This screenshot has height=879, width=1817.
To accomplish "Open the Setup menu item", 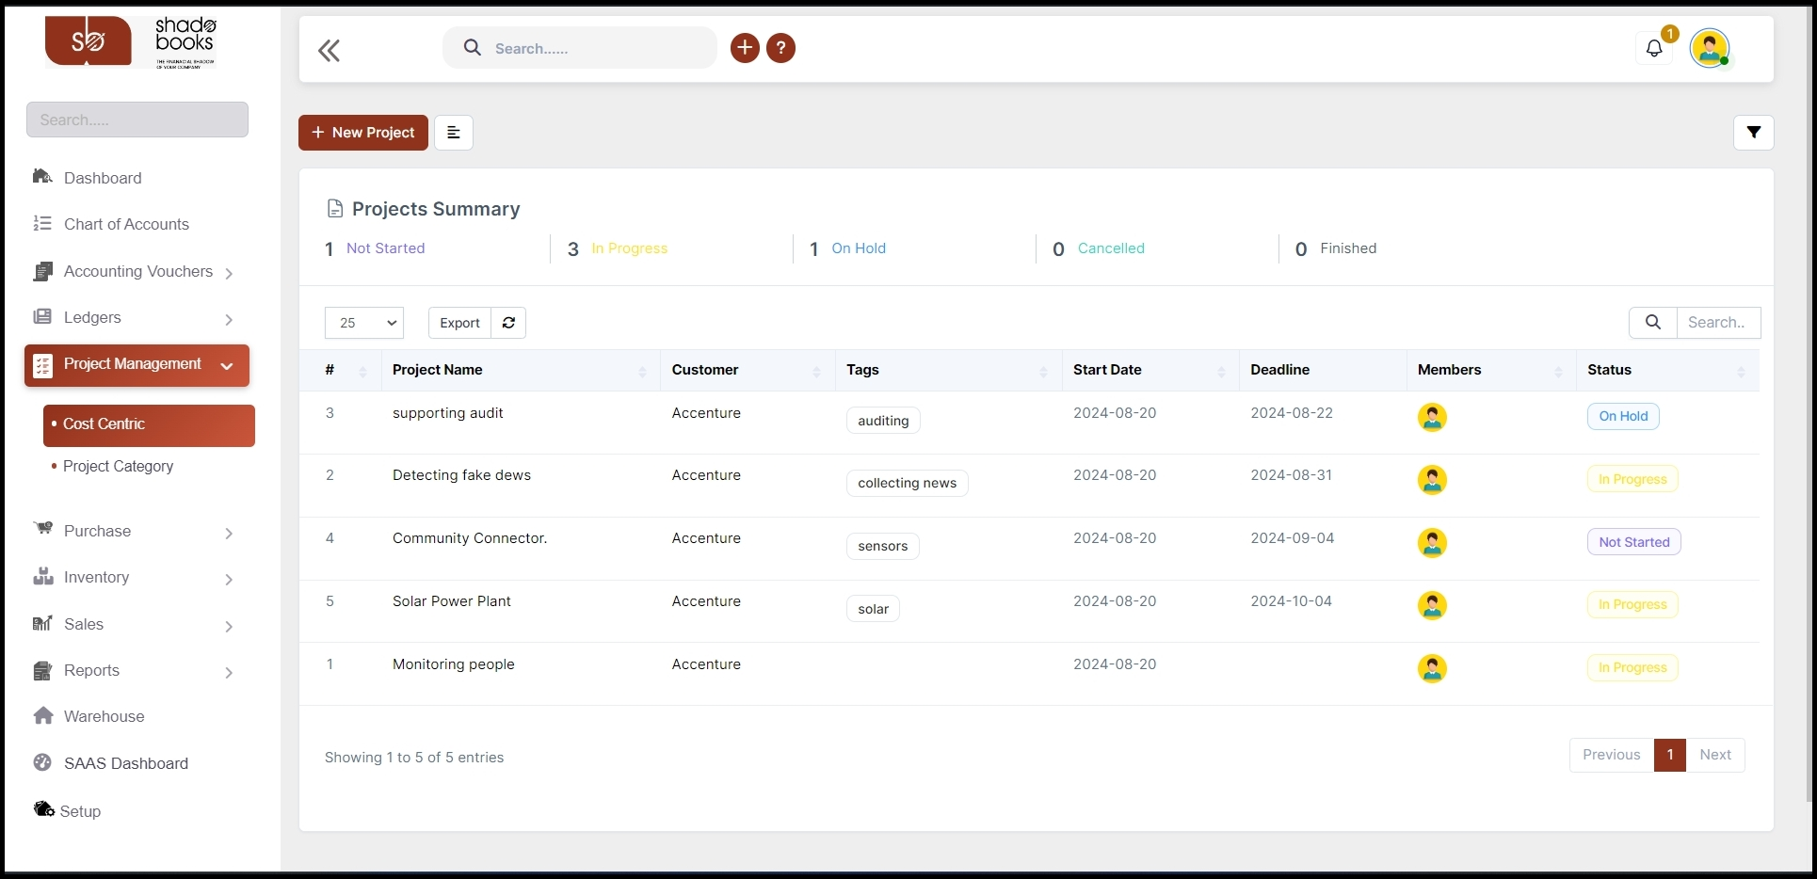I will [80, 811].
